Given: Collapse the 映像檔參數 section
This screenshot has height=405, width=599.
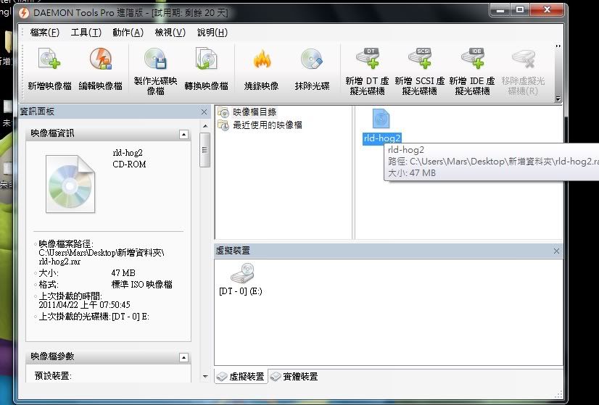Looking at the screenshot, I should tap(183, 357).
